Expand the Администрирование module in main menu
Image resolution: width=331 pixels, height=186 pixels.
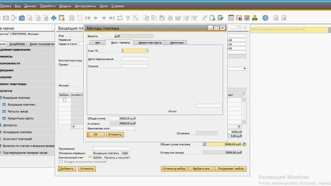16,50
